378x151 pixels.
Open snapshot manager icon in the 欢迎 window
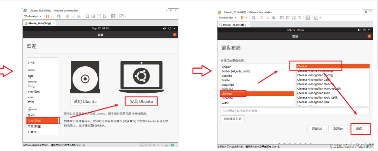point(79,16)
